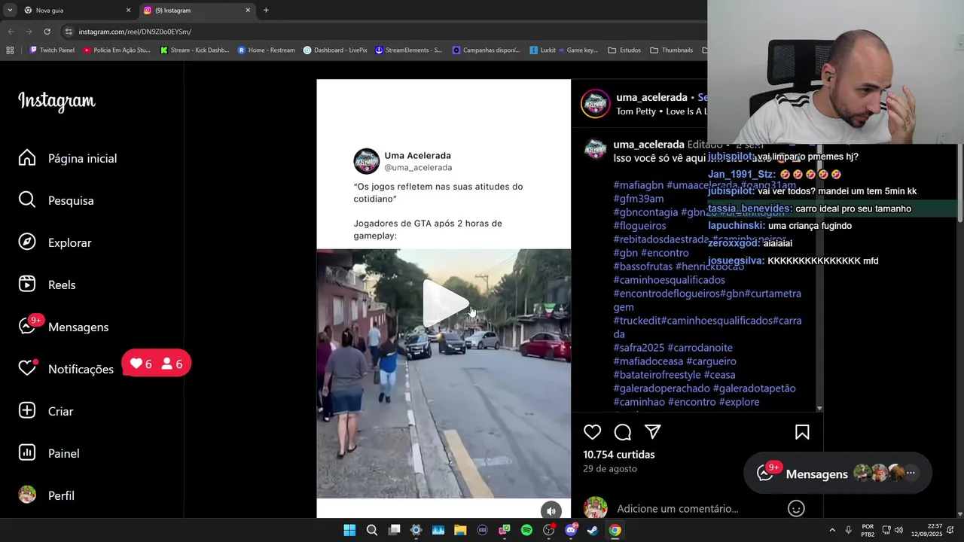The height and width of the screenshot is (542, 964).
Task: Open uma_acelerada avatar in post header
Action: click(595, 104)
